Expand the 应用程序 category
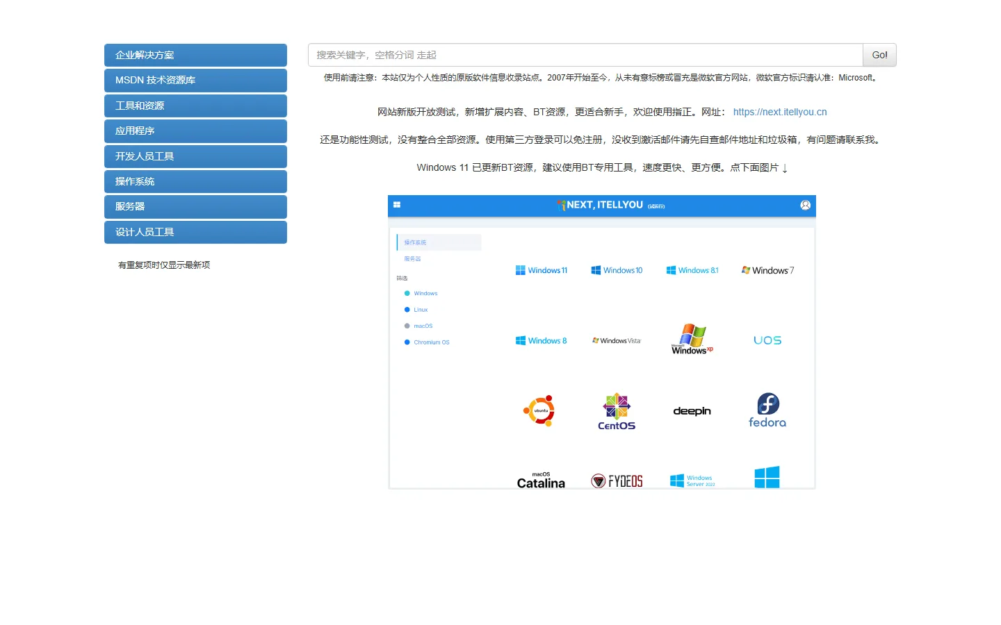Viewport: 1001px width, 625px height. (195, 131)
